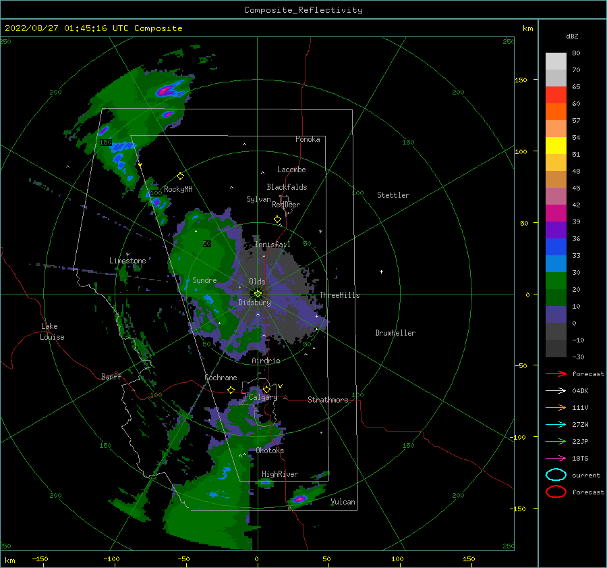Pick the magenta 39–42 dBZ swatch
This screenshot has width=607, height=568.
[x=556, y=213]
